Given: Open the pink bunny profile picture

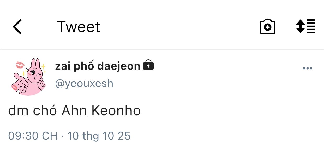Looking at the screenshot, I should pyautogui.click(x=29, y=77).
